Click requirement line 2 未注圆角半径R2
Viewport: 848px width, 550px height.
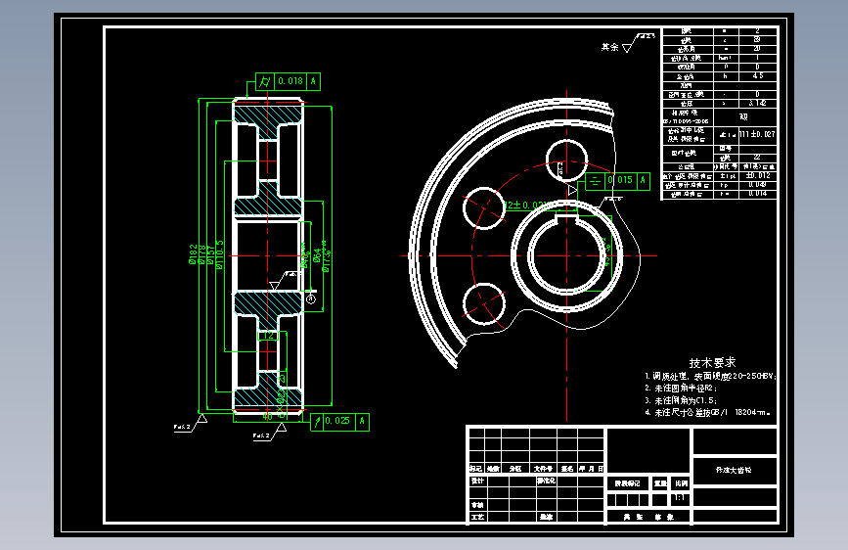681,389
